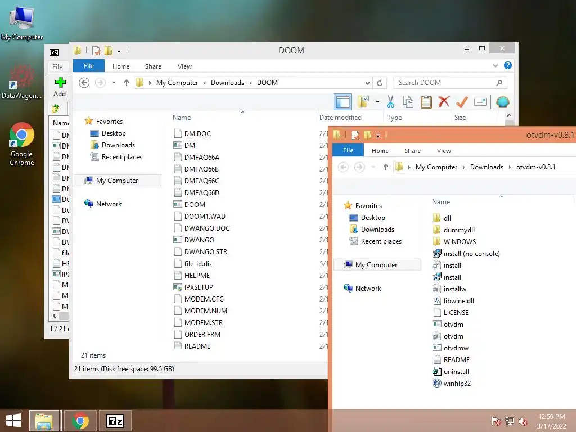
Task: Click My Computer breadcrumb in DOOM address bar
Action: (177, 83)
